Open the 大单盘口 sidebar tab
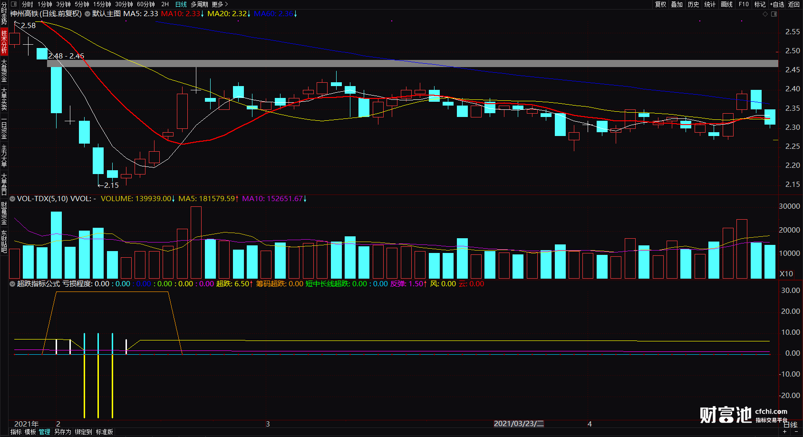 coord(4,185)
